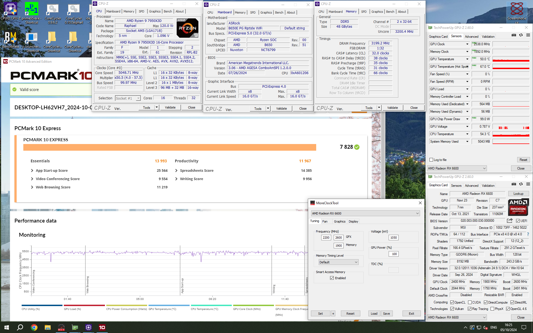Toggle Ray Tracing checkbox
This screenshot has width=533, height=333.
[469, 309]
